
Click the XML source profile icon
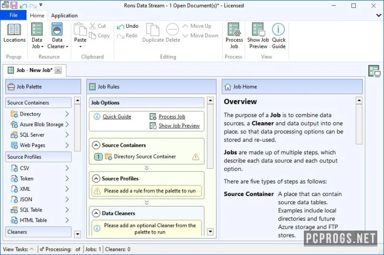pyautogui.click(x=14, y=189)
